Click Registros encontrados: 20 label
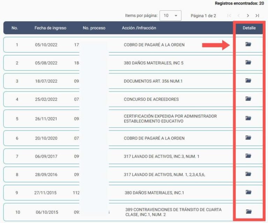Image resolution: width=268 pixels, height=223 pixels. click(239, 3)
